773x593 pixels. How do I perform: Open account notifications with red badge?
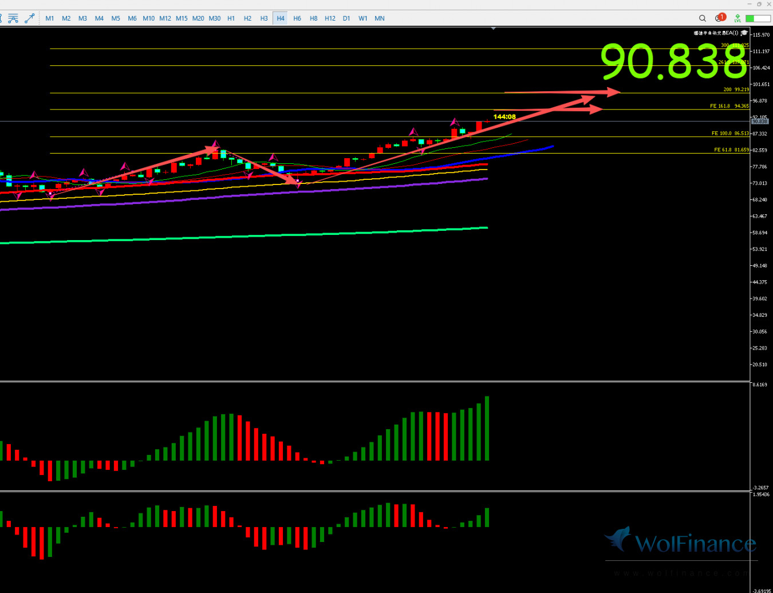[720, 18]
